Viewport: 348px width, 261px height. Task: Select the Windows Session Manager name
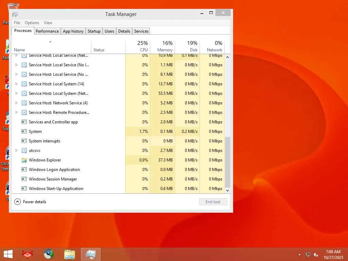(x=53, y=179)
